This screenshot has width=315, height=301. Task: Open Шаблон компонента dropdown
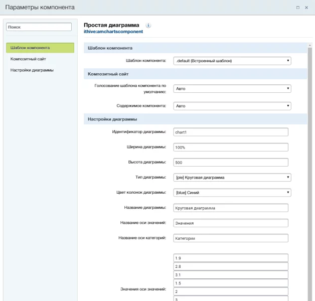pyautogui.click(x=232, y=61)
